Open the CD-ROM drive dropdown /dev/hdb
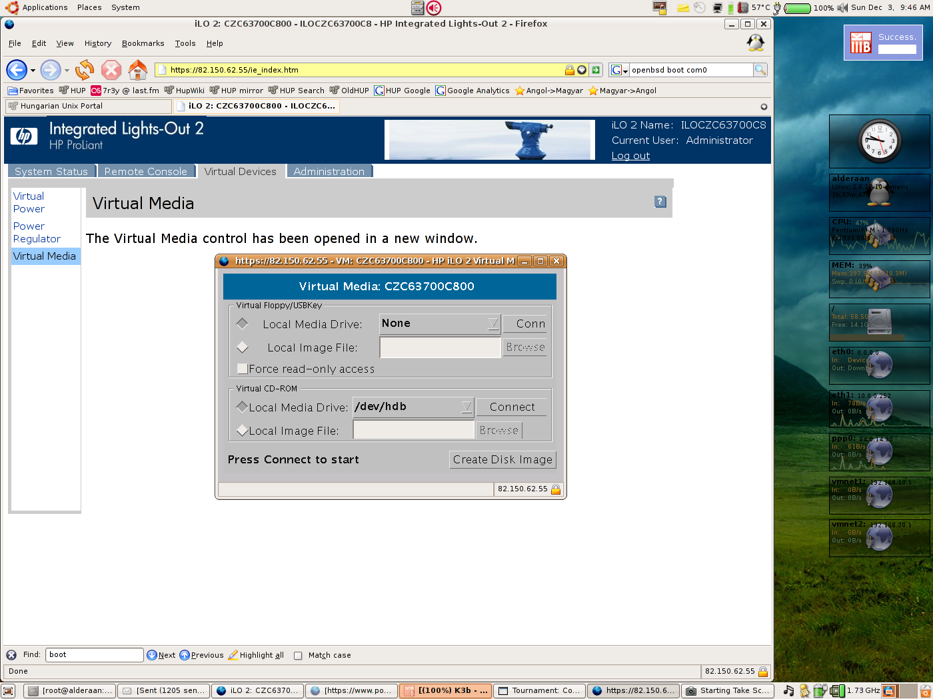 pyautogui.click(x=413, y=407)
